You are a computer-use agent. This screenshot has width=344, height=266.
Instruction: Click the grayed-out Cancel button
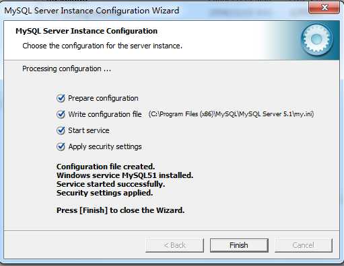click(x=304, y=245)
